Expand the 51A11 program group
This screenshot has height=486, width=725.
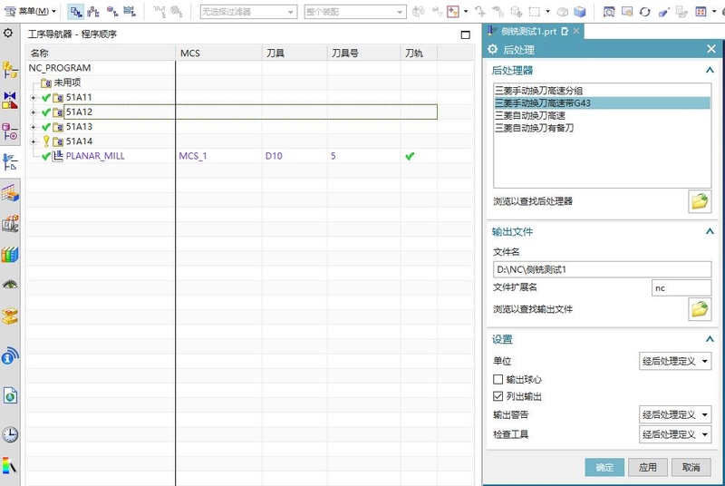click(34, 97)
